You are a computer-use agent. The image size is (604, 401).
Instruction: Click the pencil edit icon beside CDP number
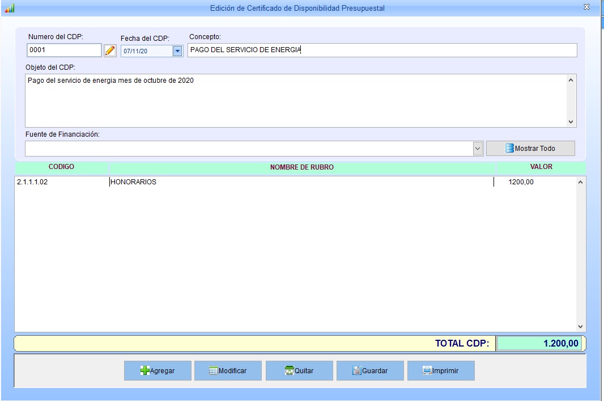pyautogui.click(x=110, y=50)
